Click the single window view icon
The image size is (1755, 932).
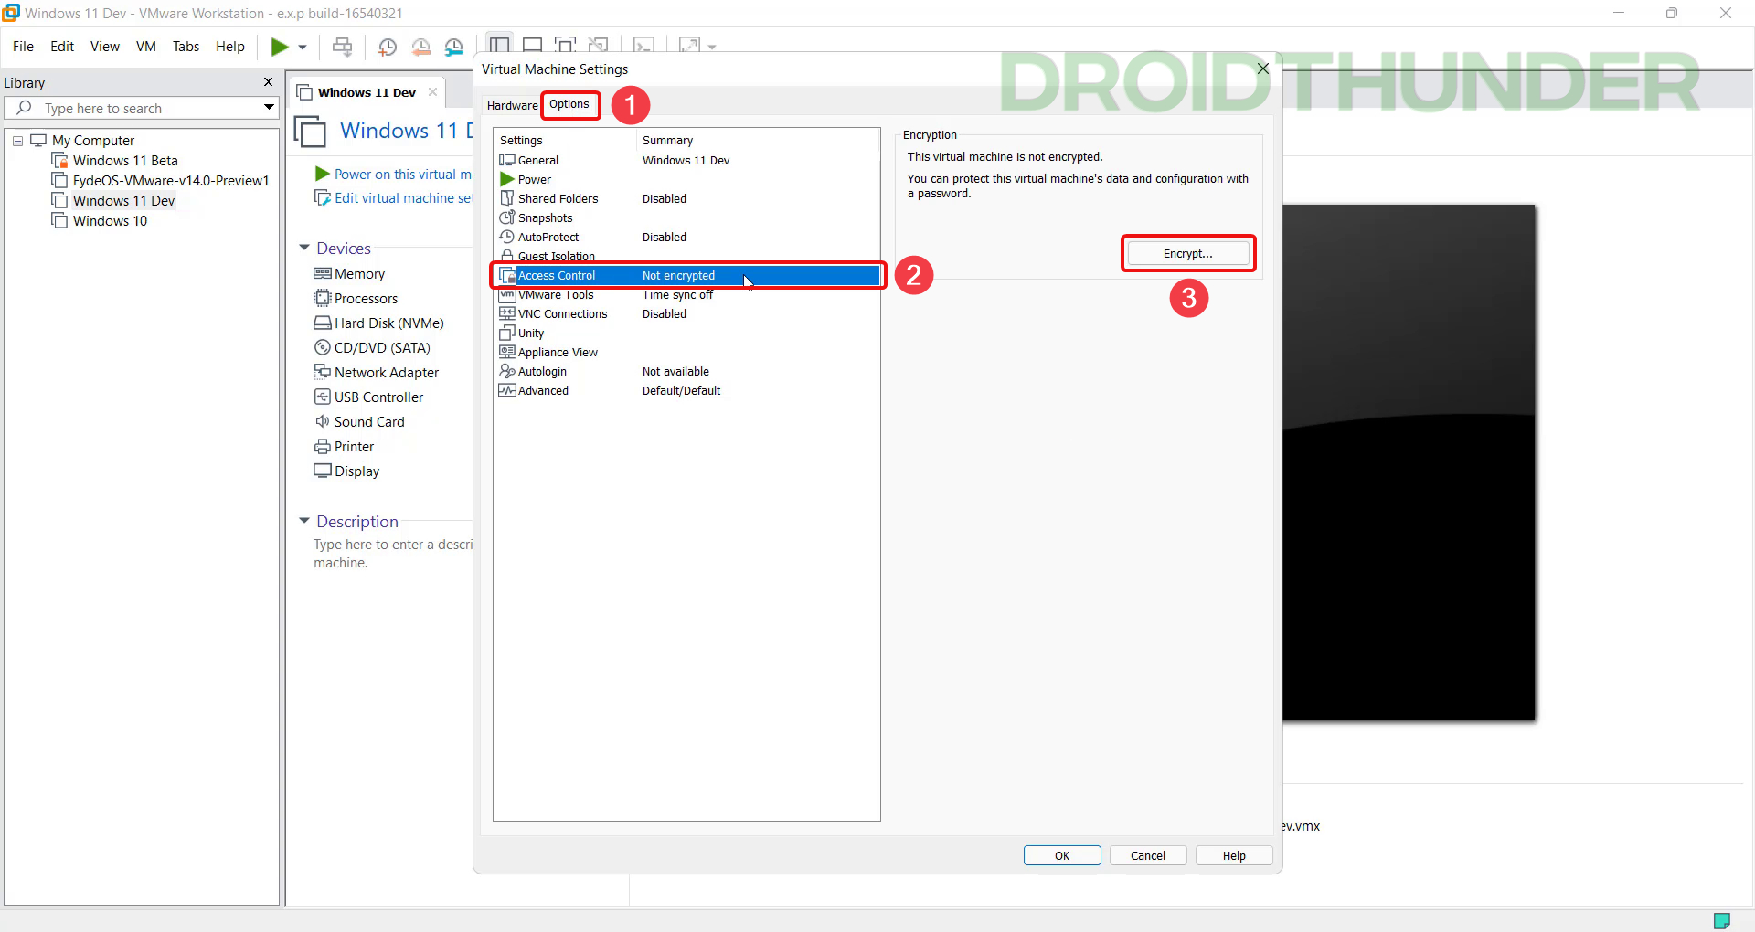pyautogui.click(x=532, y=45)
